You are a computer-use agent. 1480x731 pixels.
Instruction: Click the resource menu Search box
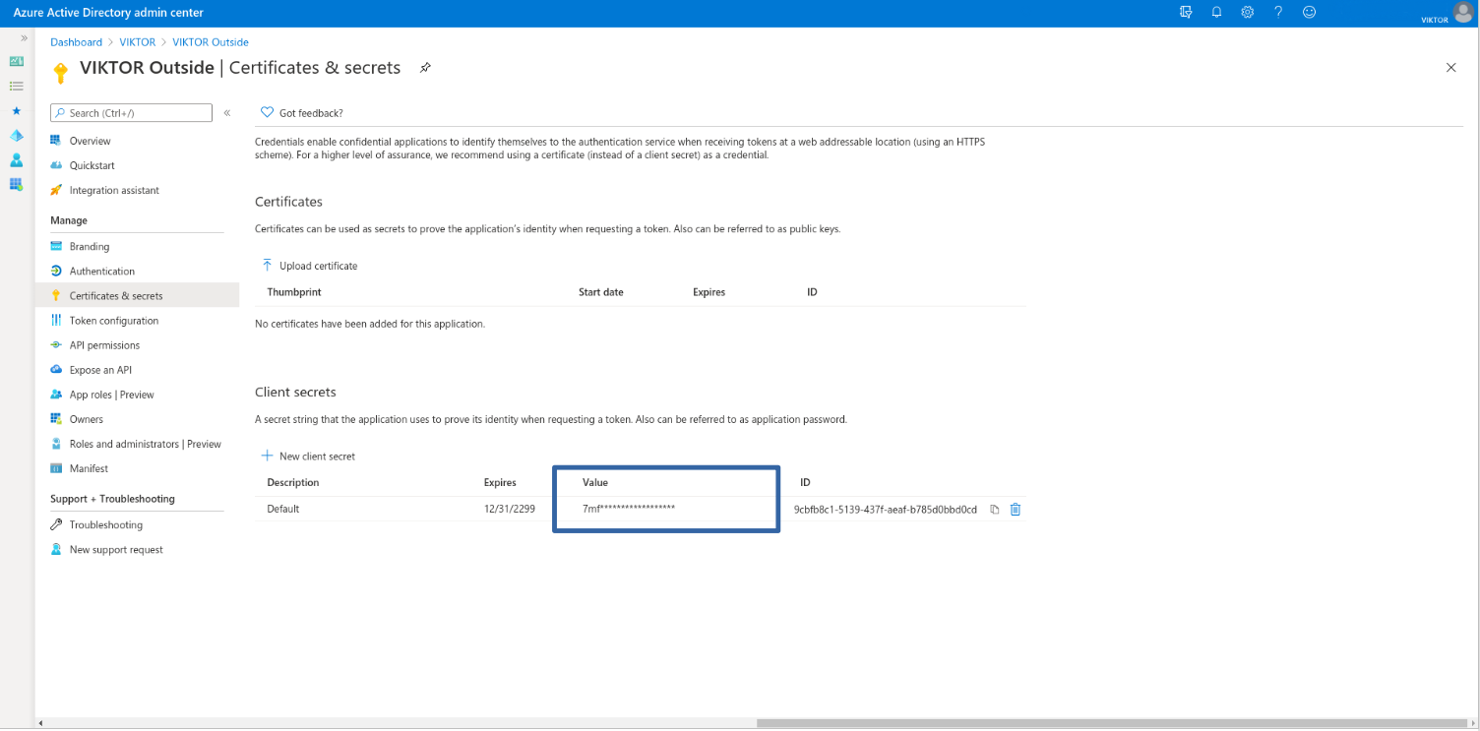point(132,113)
